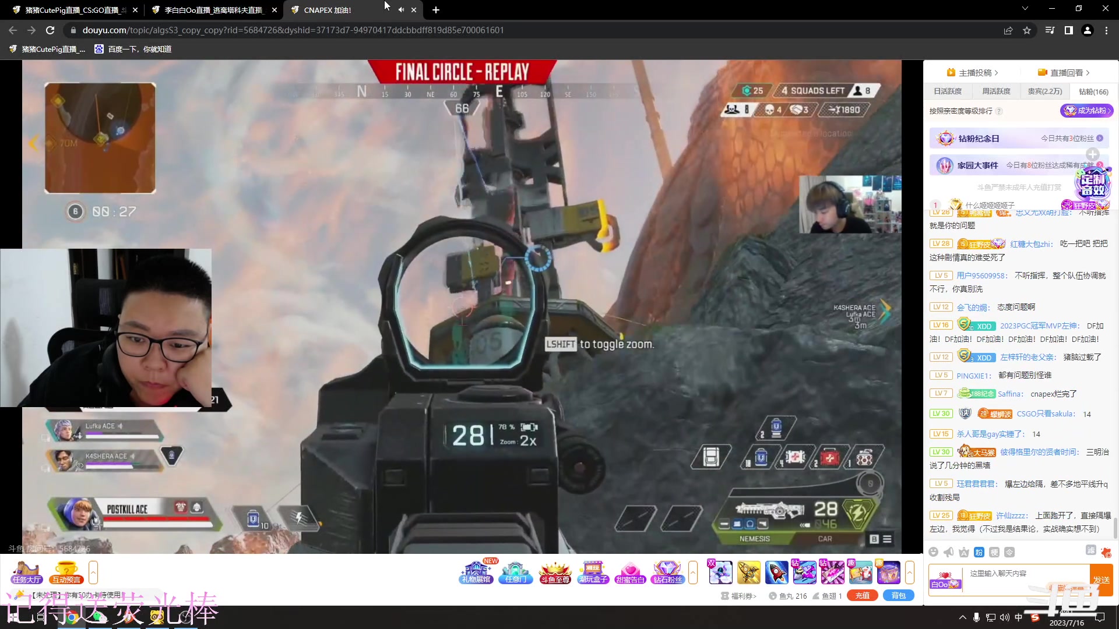Open 甜蜜告白 heart icon
This screenshot has height=629, width=1119.
pos(630,572)
